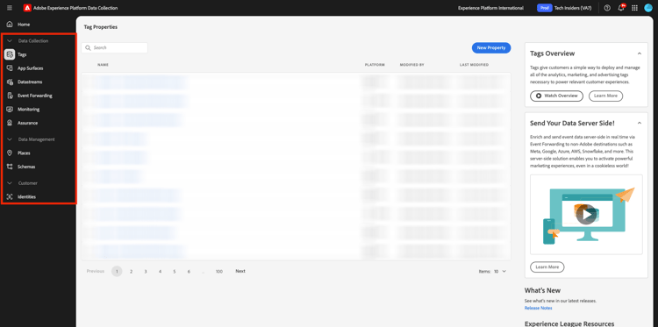Viewport: 658px width, 327px height.
Task: Collapse the Tags Overview panel
Action: pyautogui.click(x=639, y=53)
